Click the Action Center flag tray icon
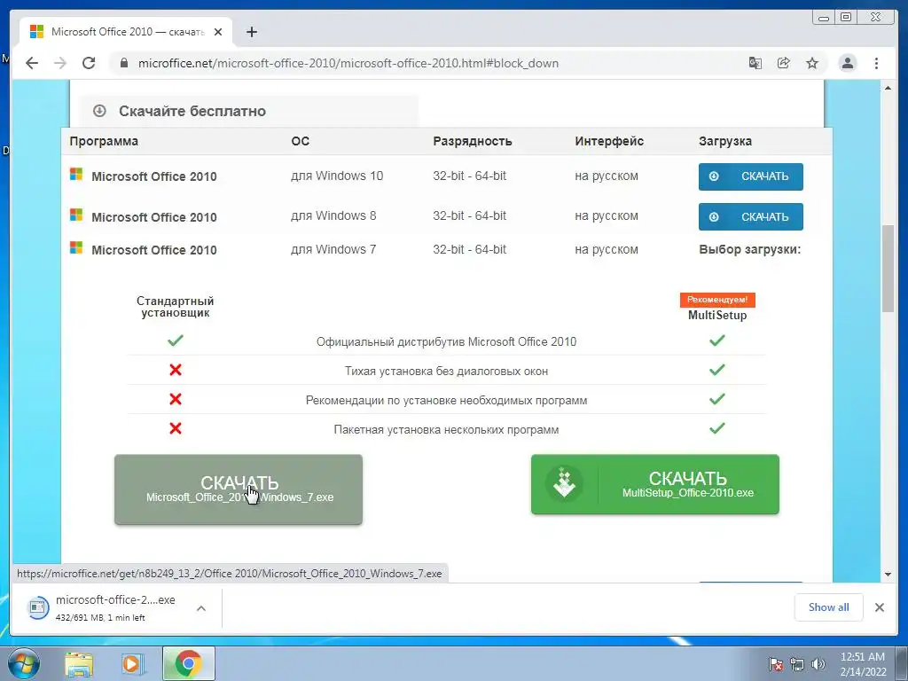 click(x=776, y=664)
